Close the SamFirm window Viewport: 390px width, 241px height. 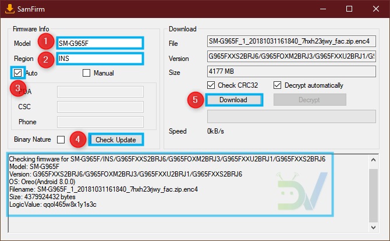tap(375, 9)
